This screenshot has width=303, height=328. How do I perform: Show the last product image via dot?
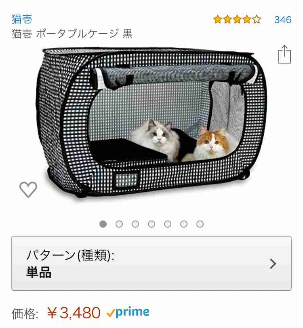(200, 224)
